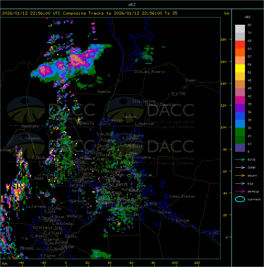Click the Zapata map label

point(70,236)
